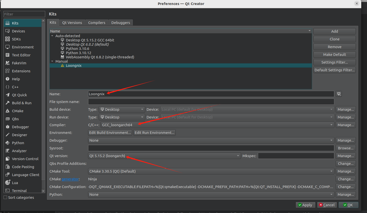Open the C++ category icon
This screenshot has width=367, height=213.
point(7,87)
